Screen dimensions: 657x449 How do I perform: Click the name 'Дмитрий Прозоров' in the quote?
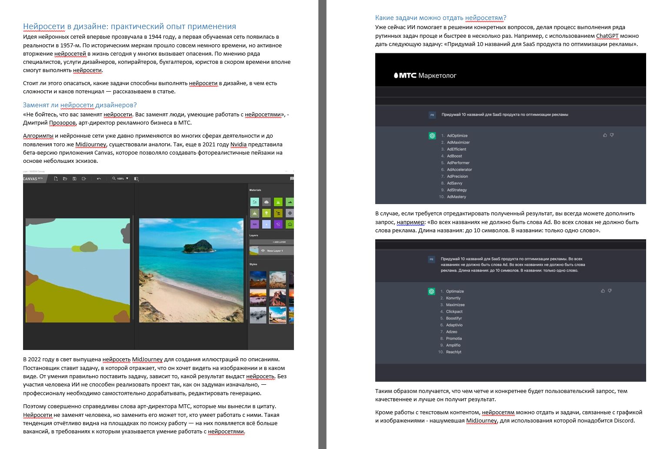(50, 122)
